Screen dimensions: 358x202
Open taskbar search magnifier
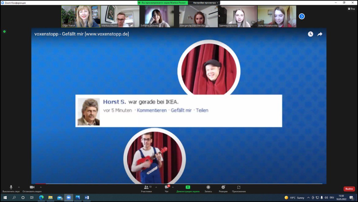tap(14, 198)
